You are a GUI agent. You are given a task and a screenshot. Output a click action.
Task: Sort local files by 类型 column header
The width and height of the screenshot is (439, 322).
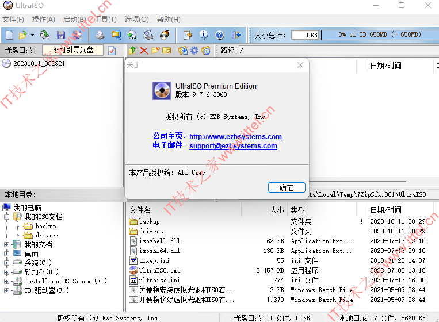322,210
